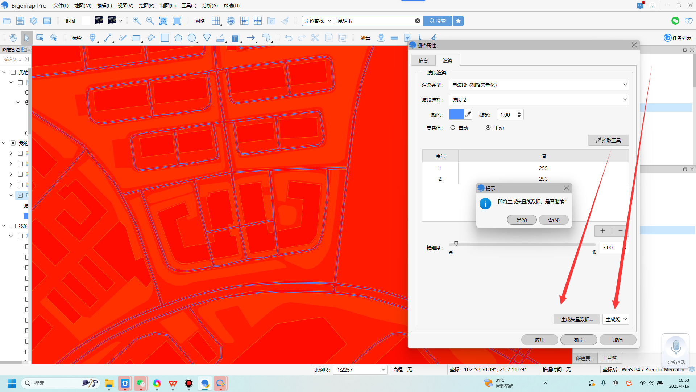Open the 分析(A) menu
Image resolution: width=696 pixels, height=392 pixels.
210,5
